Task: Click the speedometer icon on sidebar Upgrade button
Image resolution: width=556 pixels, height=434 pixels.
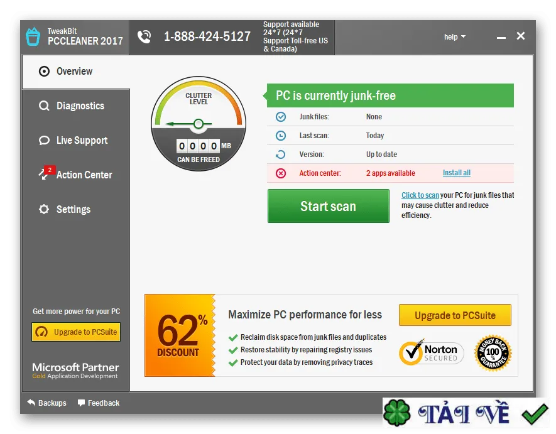Action: click(41, 332)
